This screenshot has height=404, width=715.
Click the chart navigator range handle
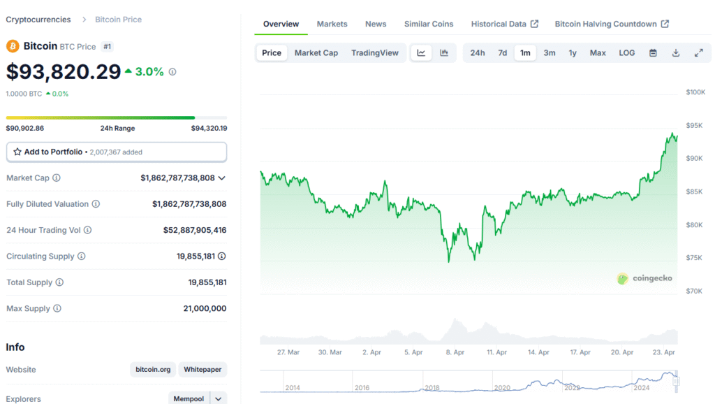pos(676,381)
